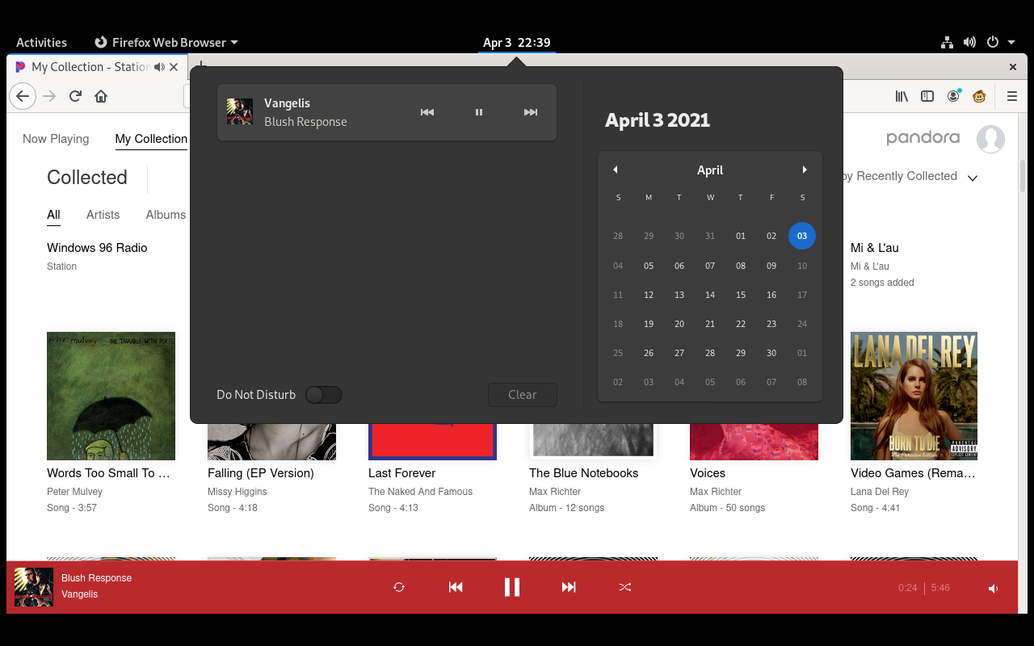Viewport: 1034px width, 646px height.
Task: Open the Firefox hamburger menu
Action: pos(1012,96)
